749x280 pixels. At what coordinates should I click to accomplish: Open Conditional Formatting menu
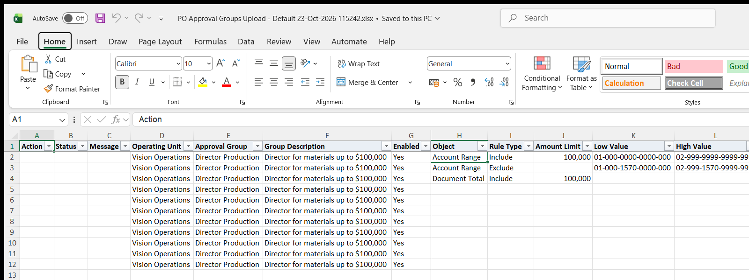tap(542, 74)
